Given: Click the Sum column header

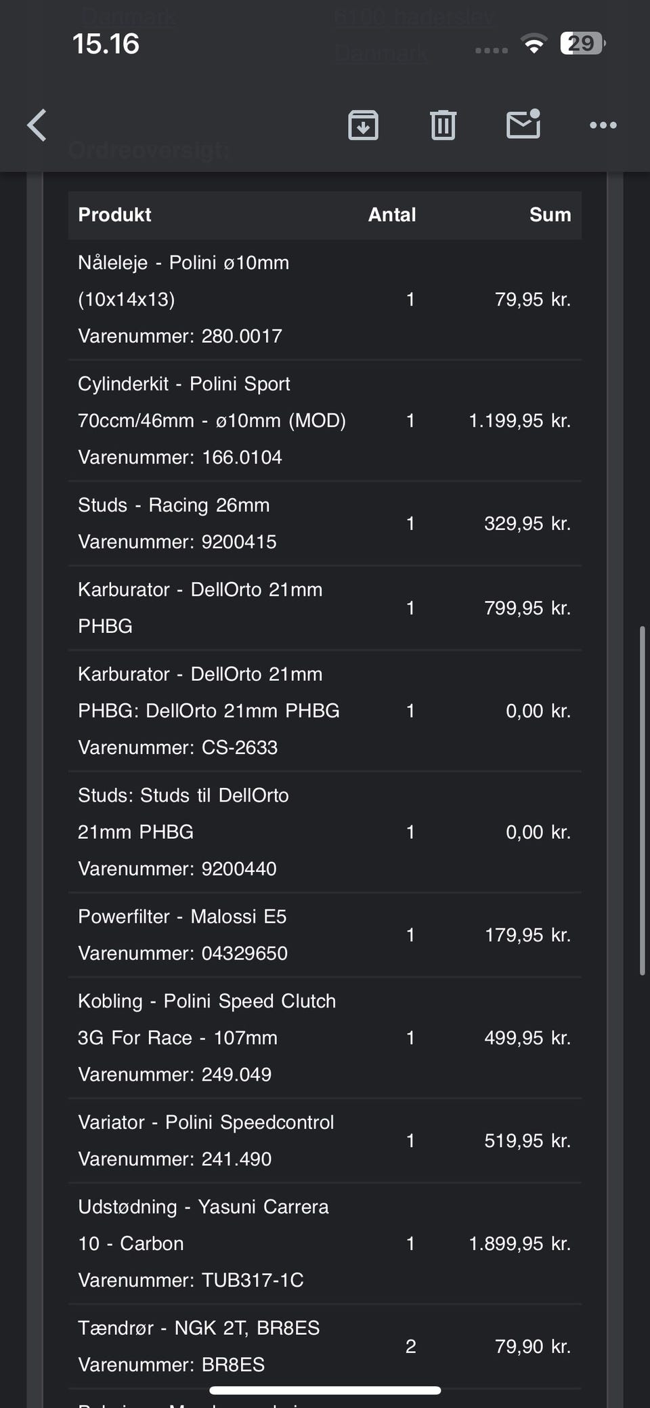Looking at the screenshot, I should [550, 215].
